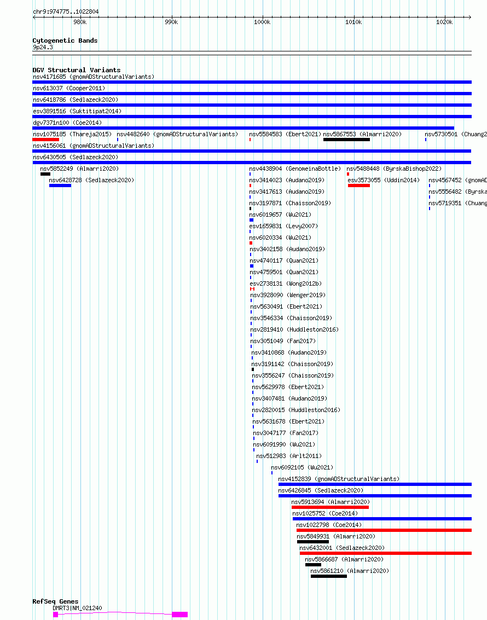Select nsv6428728 (Sedlazeck2020) label
Screen dimensions: 487x620
[x=92, y=180]
